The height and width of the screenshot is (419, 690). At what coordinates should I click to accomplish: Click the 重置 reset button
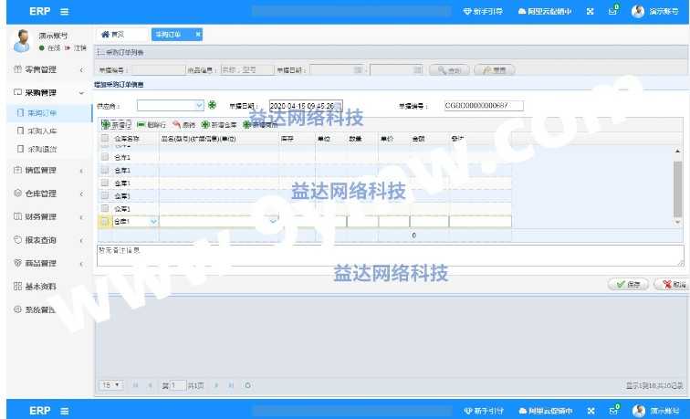pyautogui.click(x=494, y=70)
